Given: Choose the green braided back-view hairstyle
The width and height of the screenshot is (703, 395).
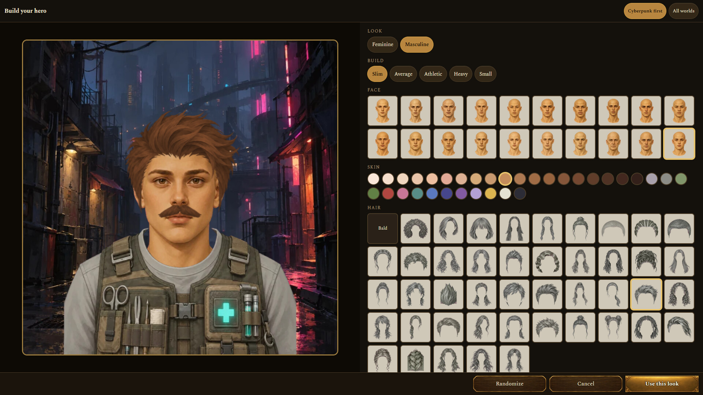Looking at the screenshot, I should coord(416,359).
